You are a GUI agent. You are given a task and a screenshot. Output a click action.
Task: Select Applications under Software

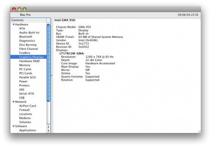pyautogui.click(x=28, y=130)
